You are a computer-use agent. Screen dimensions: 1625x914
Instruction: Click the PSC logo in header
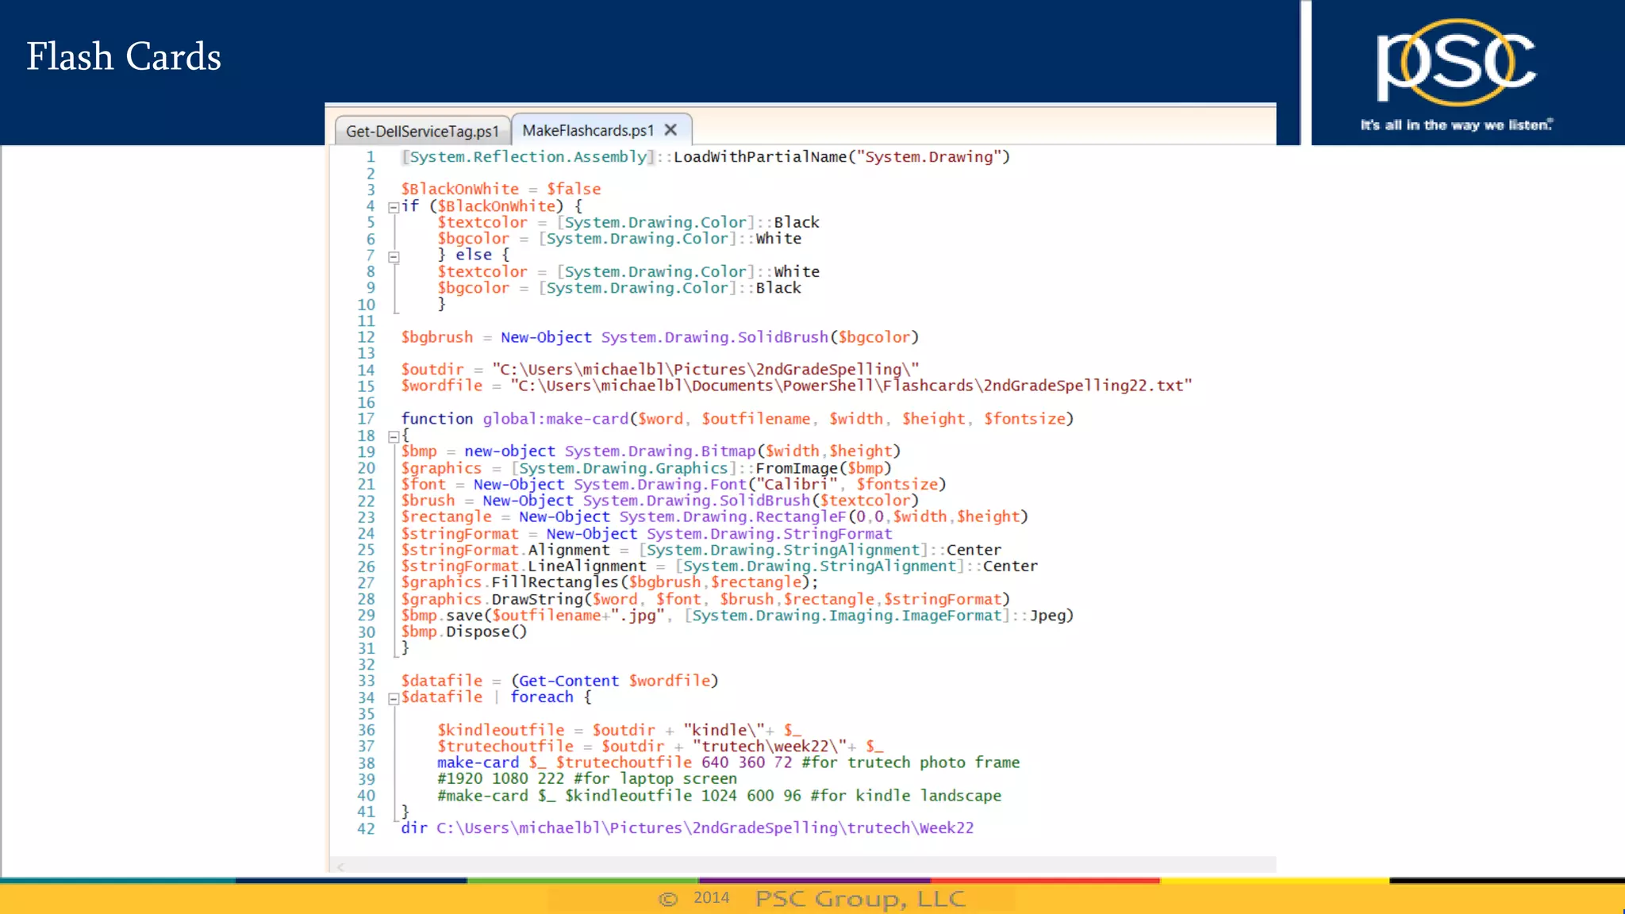[1456, 63]
